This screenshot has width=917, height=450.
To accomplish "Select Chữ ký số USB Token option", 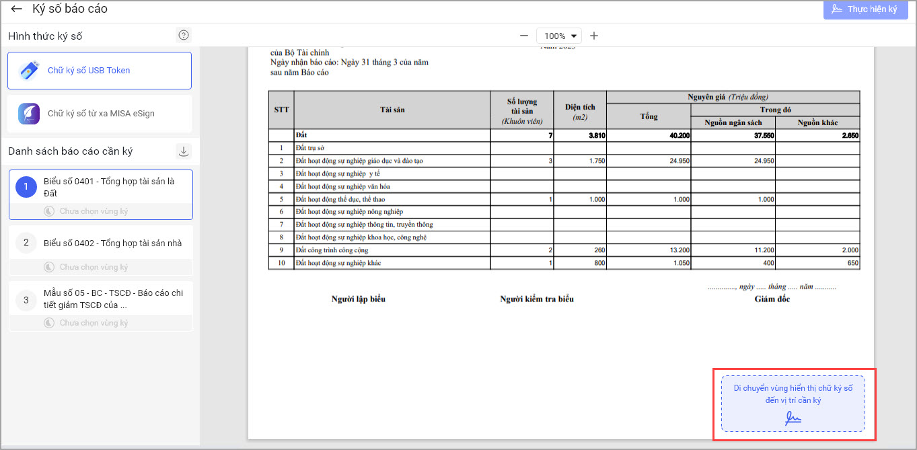I will point(100,71).
